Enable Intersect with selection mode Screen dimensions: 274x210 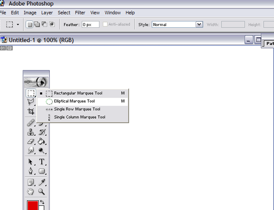(x=52, y=24)
